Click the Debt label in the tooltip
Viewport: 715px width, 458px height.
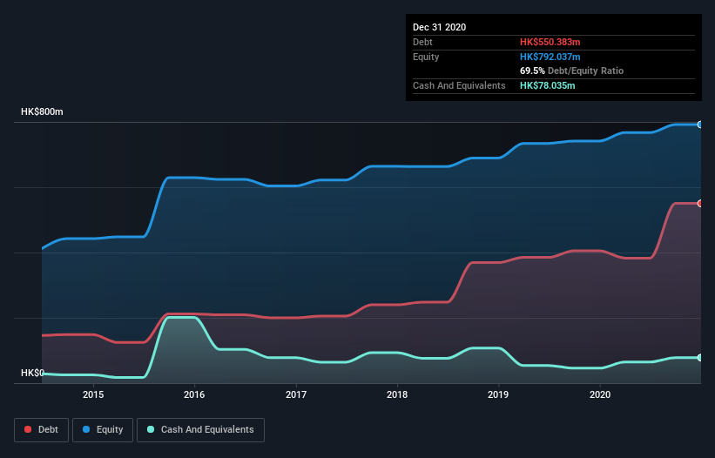coord(422,42)
